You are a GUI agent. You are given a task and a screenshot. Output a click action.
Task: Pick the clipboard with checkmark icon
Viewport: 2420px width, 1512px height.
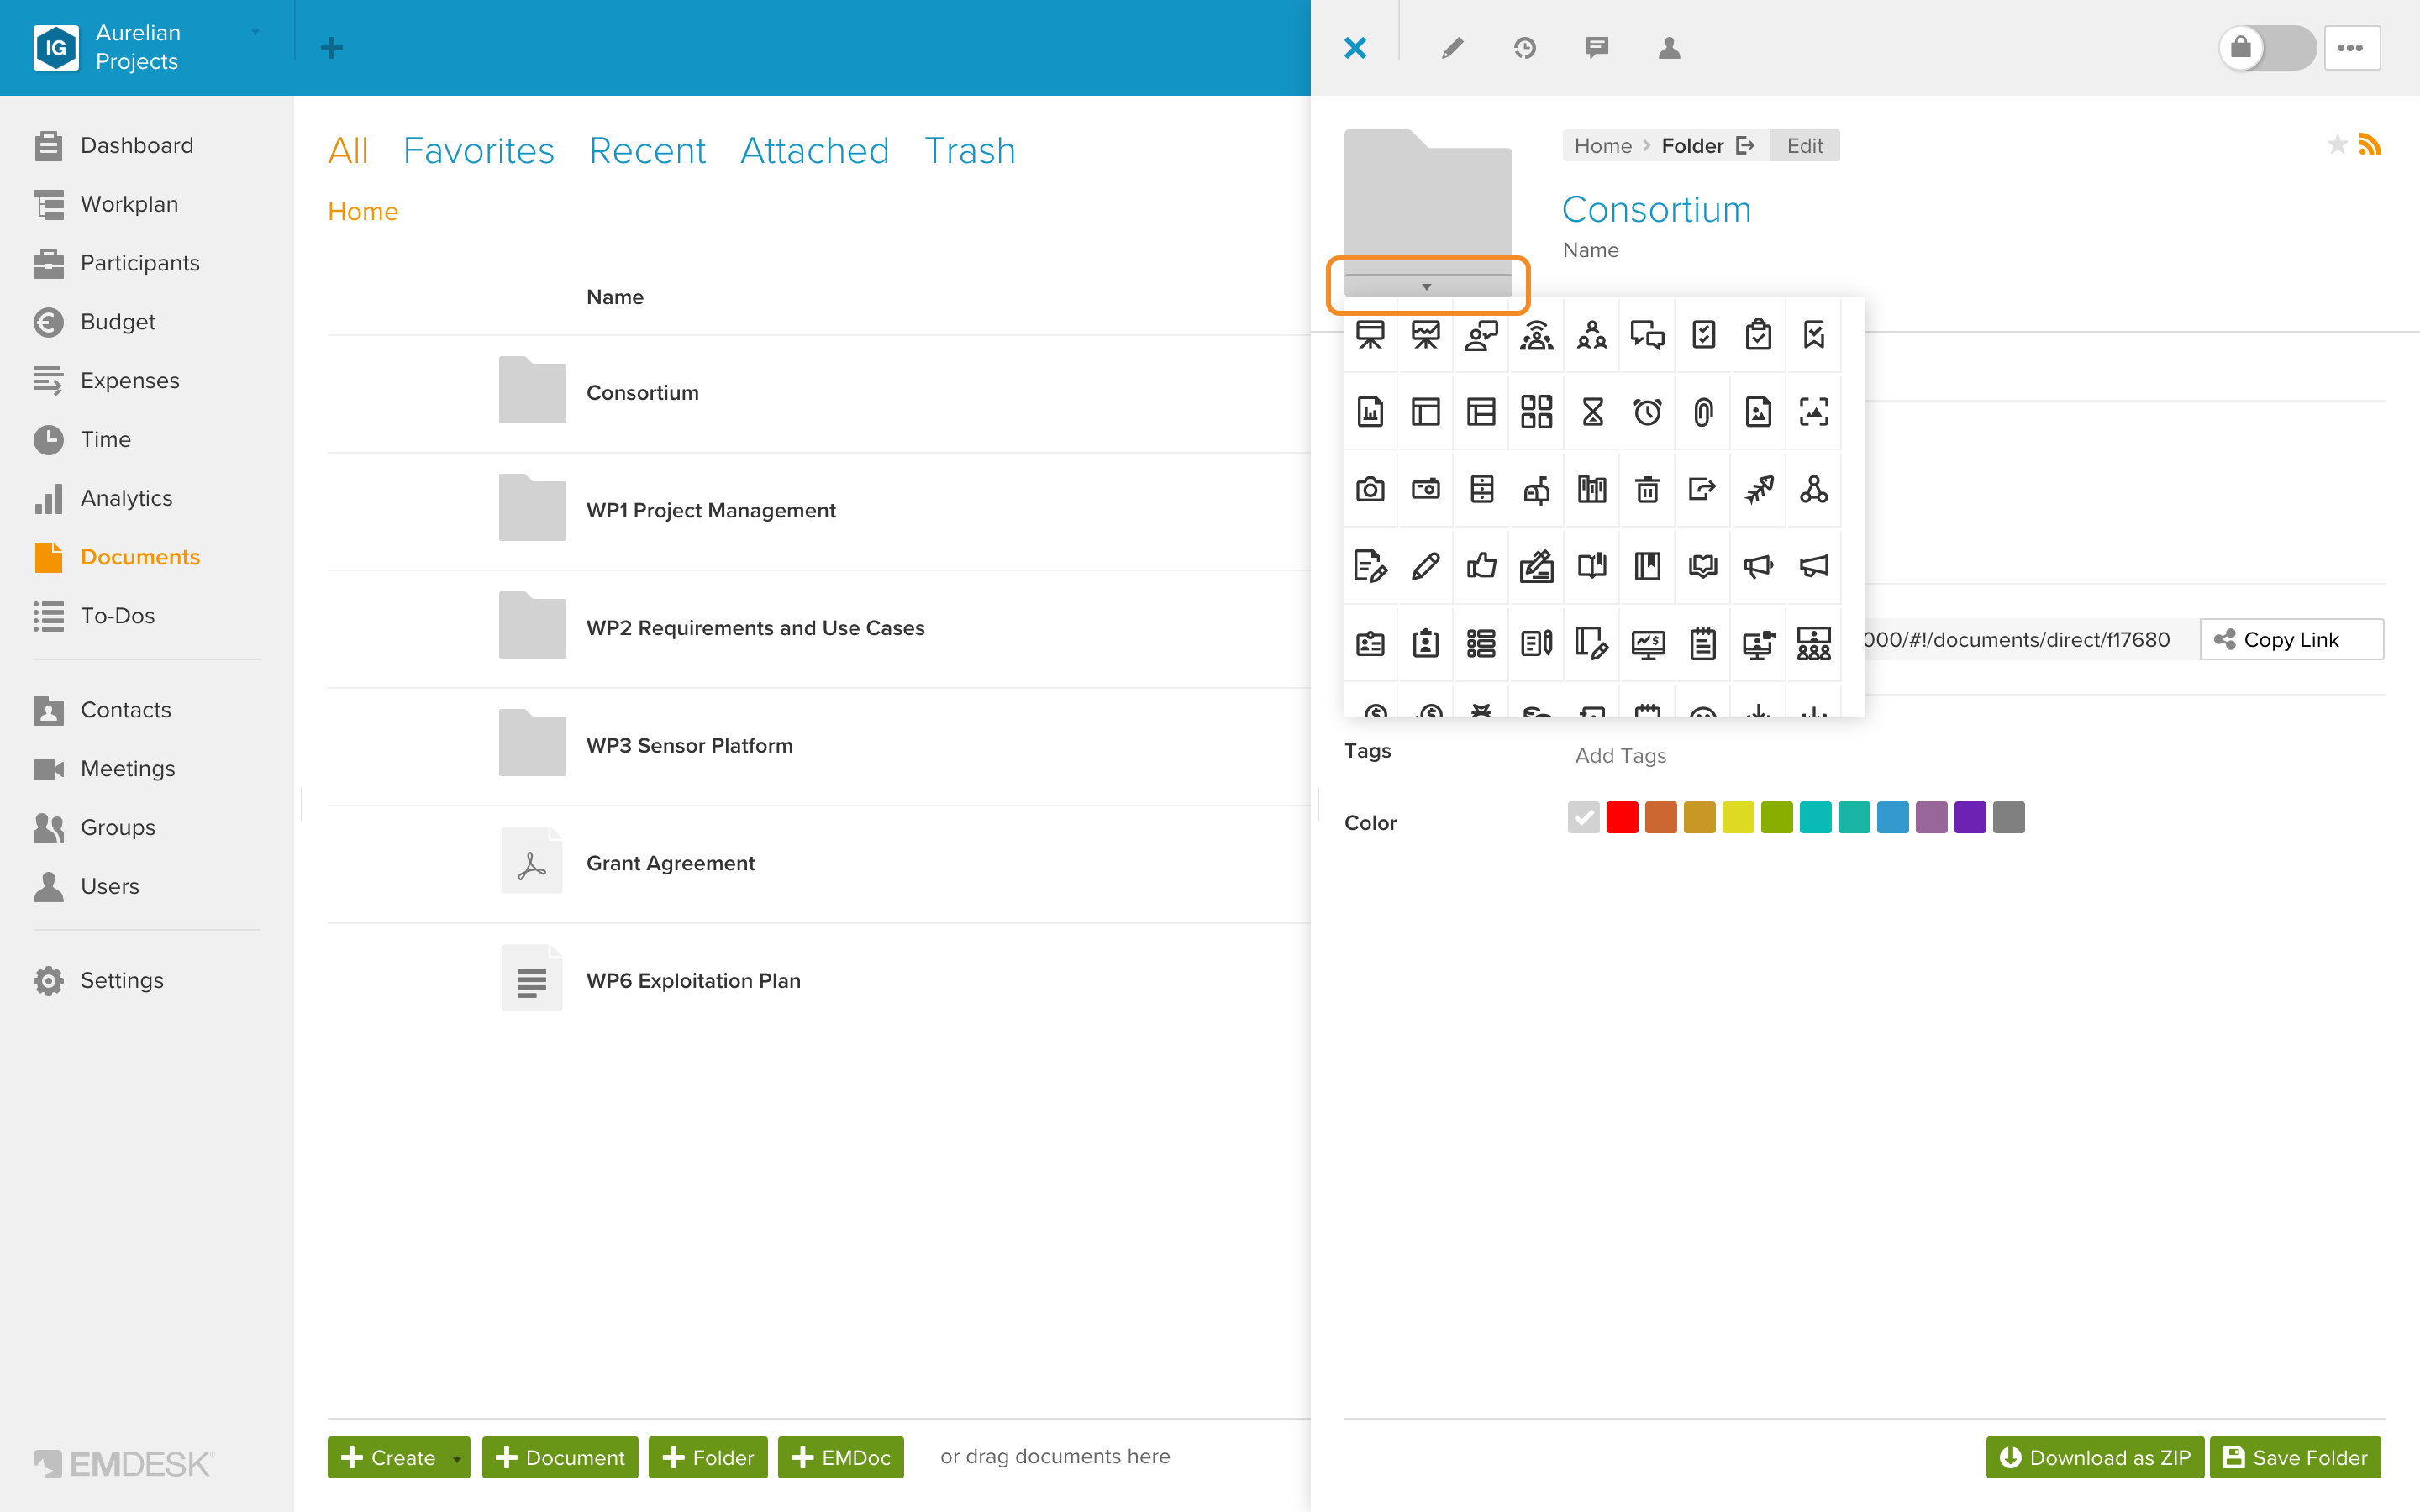pyautogui.click(x=1758, y=335)
